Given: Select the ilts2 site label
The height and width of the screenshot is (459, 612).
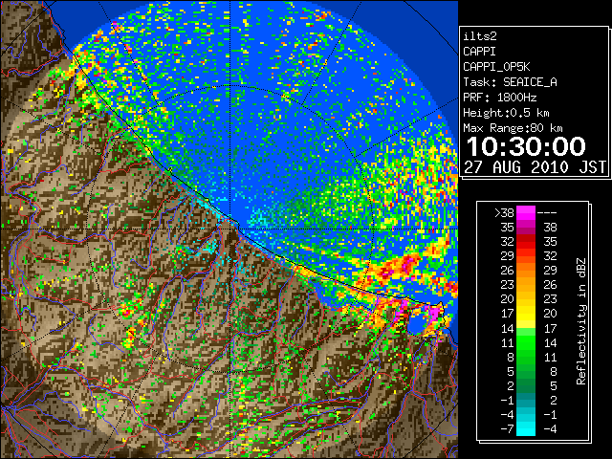Looking at the screenshot, I should (480, 36).
